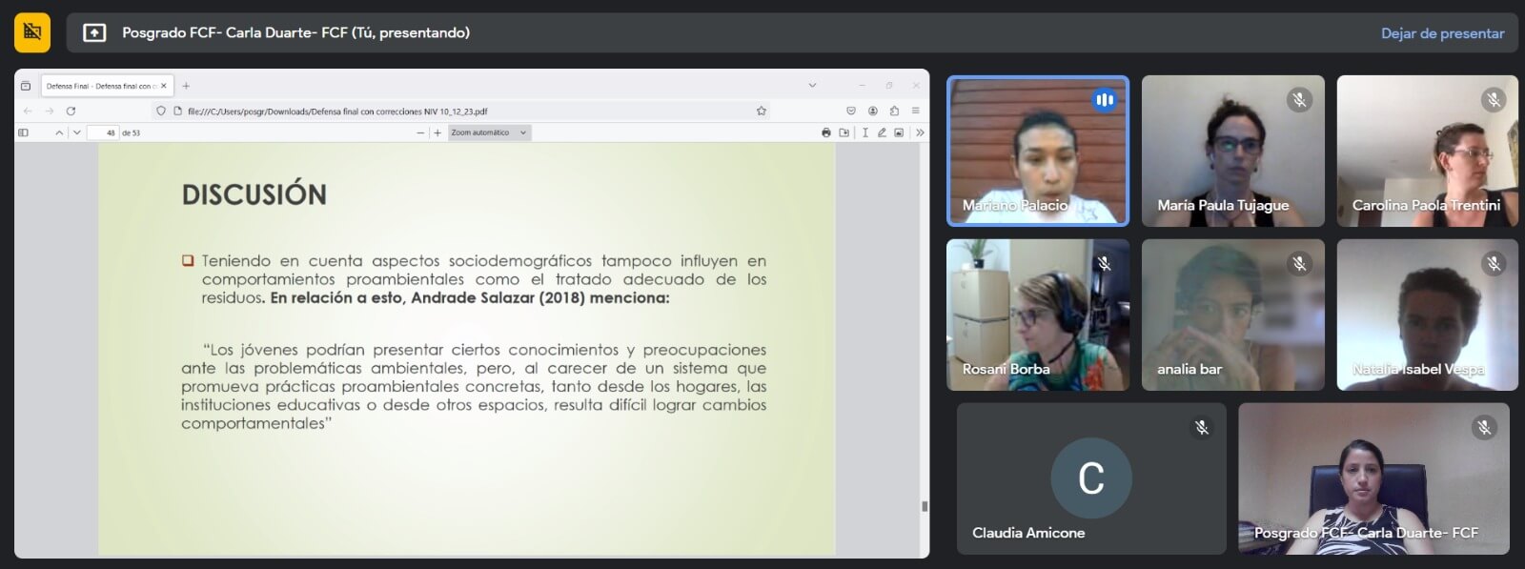
Task: Click the page number input field
Action: (x=102, y=132)
